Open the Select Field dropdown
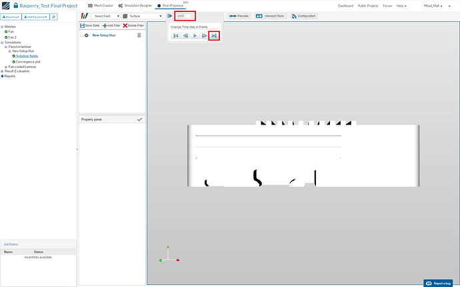 tap(105, 16)
